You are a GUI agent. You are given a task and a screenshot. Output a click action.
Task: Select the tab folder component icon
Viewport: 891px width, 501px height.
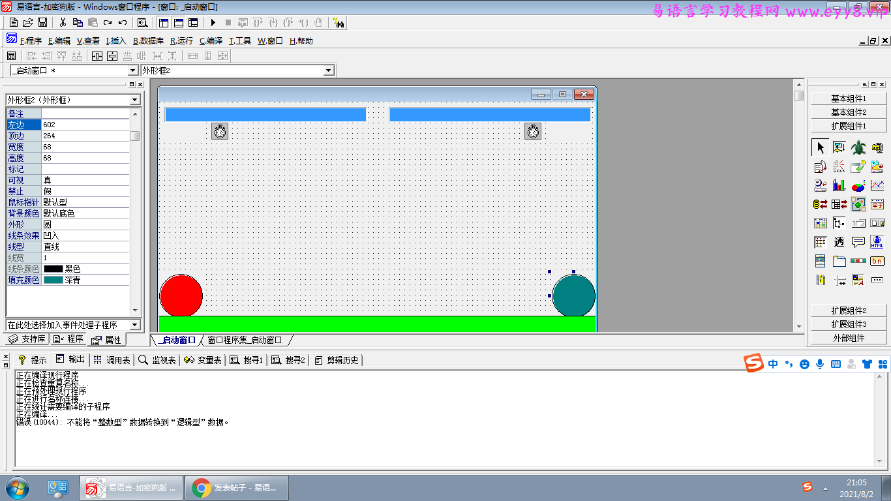(839, 262)
